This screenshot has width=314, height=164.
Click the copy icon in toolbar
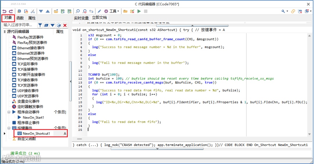(19, 11)
